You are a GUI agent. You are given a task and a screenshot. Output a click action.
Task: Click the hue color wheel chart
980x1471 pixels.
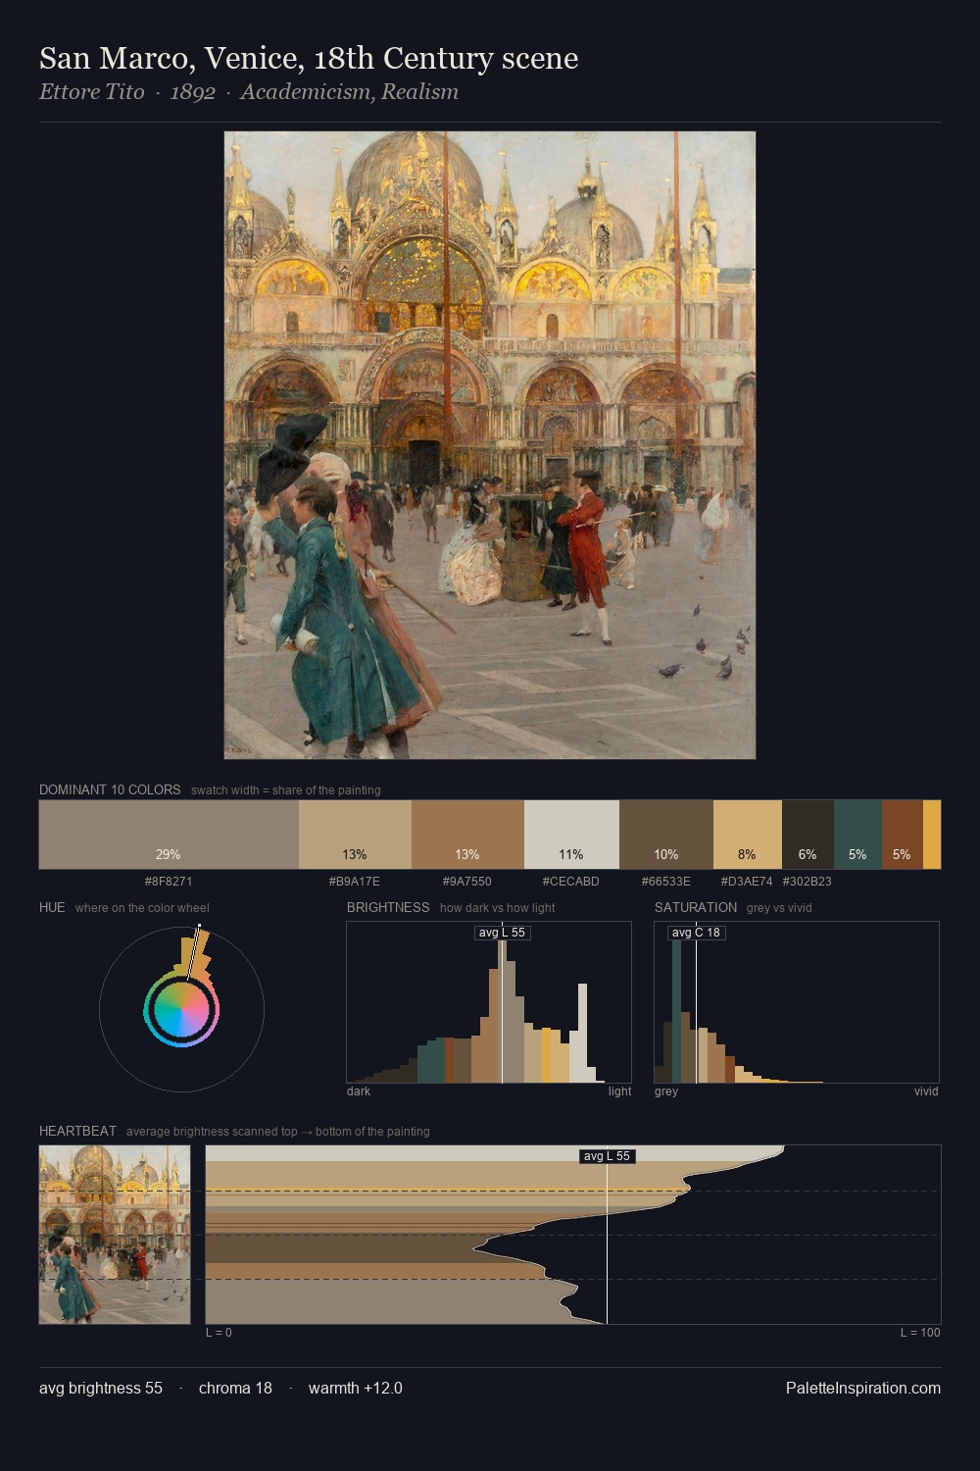tap(181, 1009)
